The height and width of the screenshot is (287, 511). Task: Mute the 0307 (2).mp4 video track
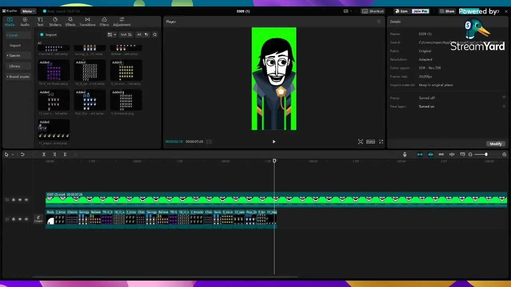pos(26,200)
